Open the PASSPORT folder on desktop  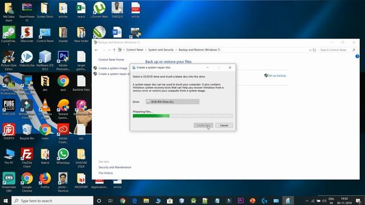click(81, 181)
